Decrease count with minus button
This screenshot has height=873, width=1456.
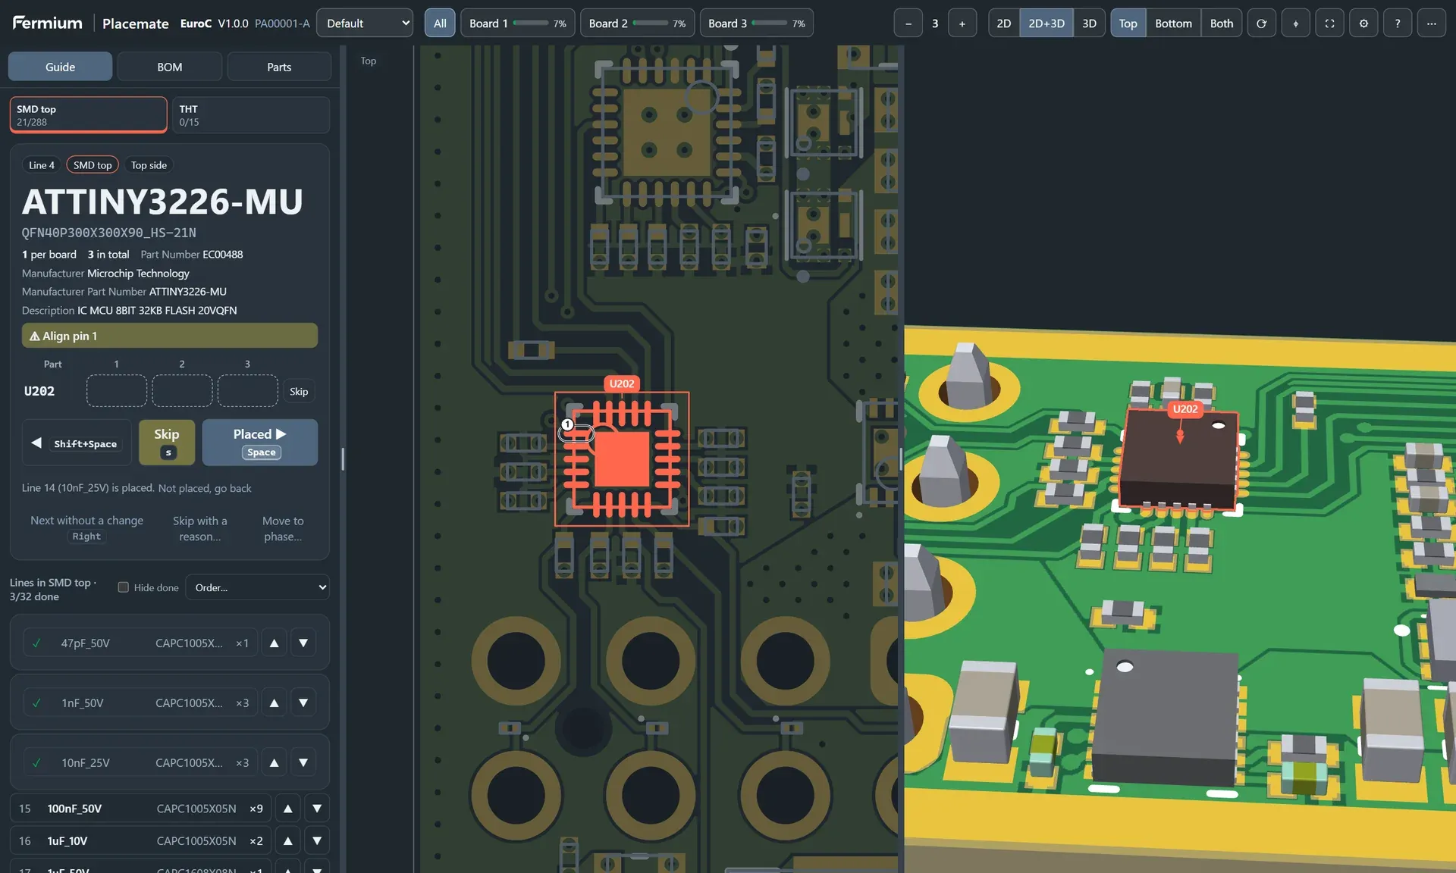[x=908, y=23]
